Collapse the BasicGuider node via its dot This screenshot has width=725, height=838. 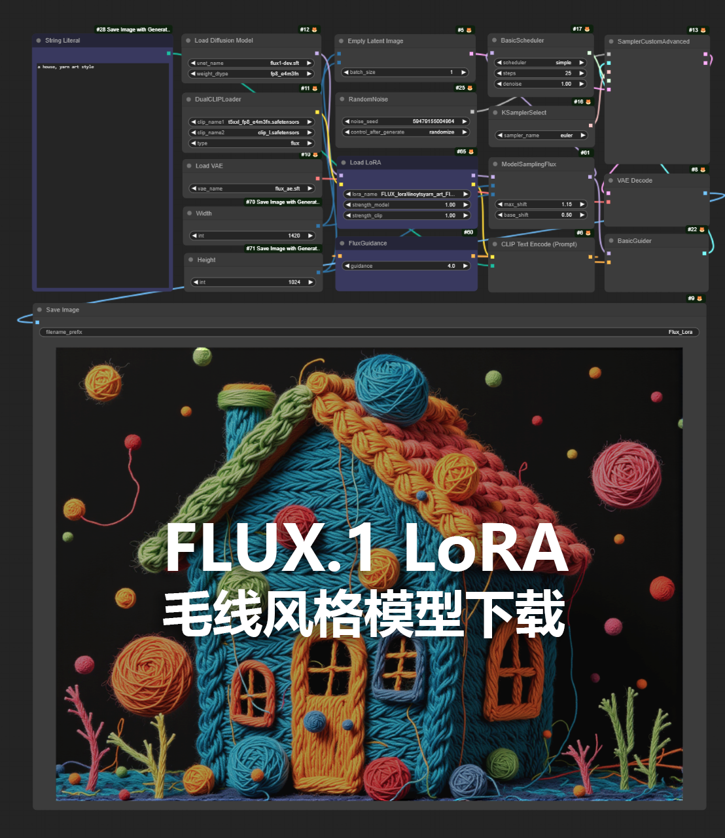click(611, 241)
